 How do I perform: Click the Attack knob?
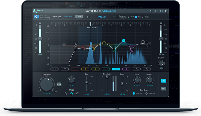tap(137, 80)
